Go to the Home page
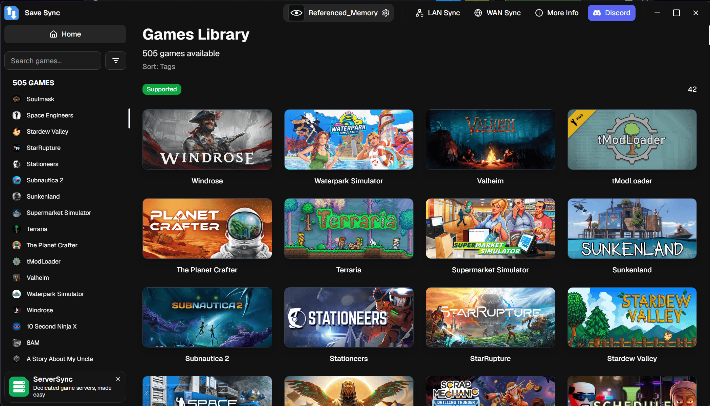710x406 pixels. (x=65, y=34)
